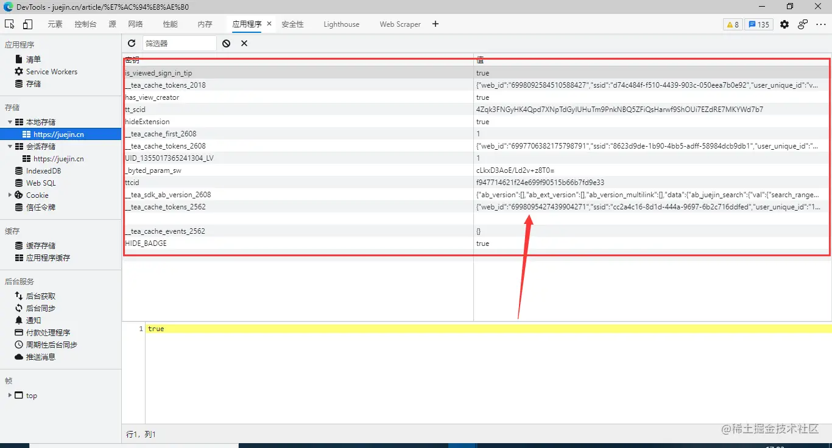Switch to the 源 tab

point(112,24)
